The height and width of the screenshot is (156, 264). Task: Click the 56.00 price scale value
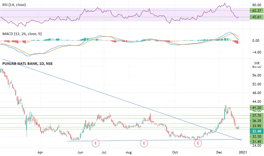pos(257,75)
